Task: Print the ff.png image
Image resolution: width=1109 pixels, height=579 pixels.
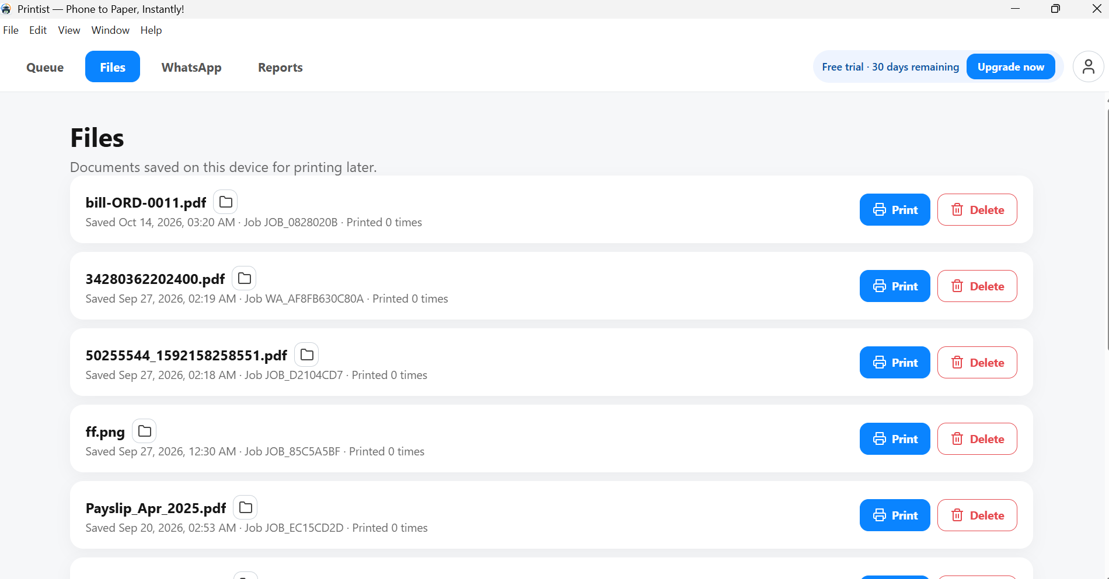Action: 895,438
